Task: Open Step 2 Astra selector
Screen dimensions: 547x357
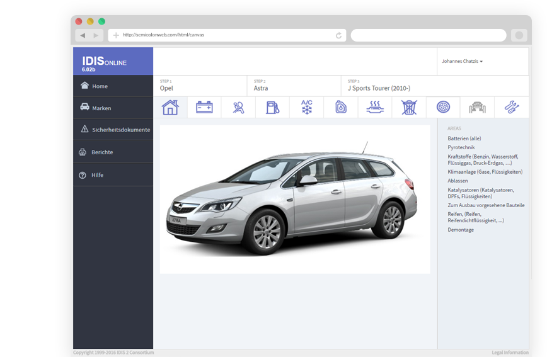Action: tap(294, 86)
